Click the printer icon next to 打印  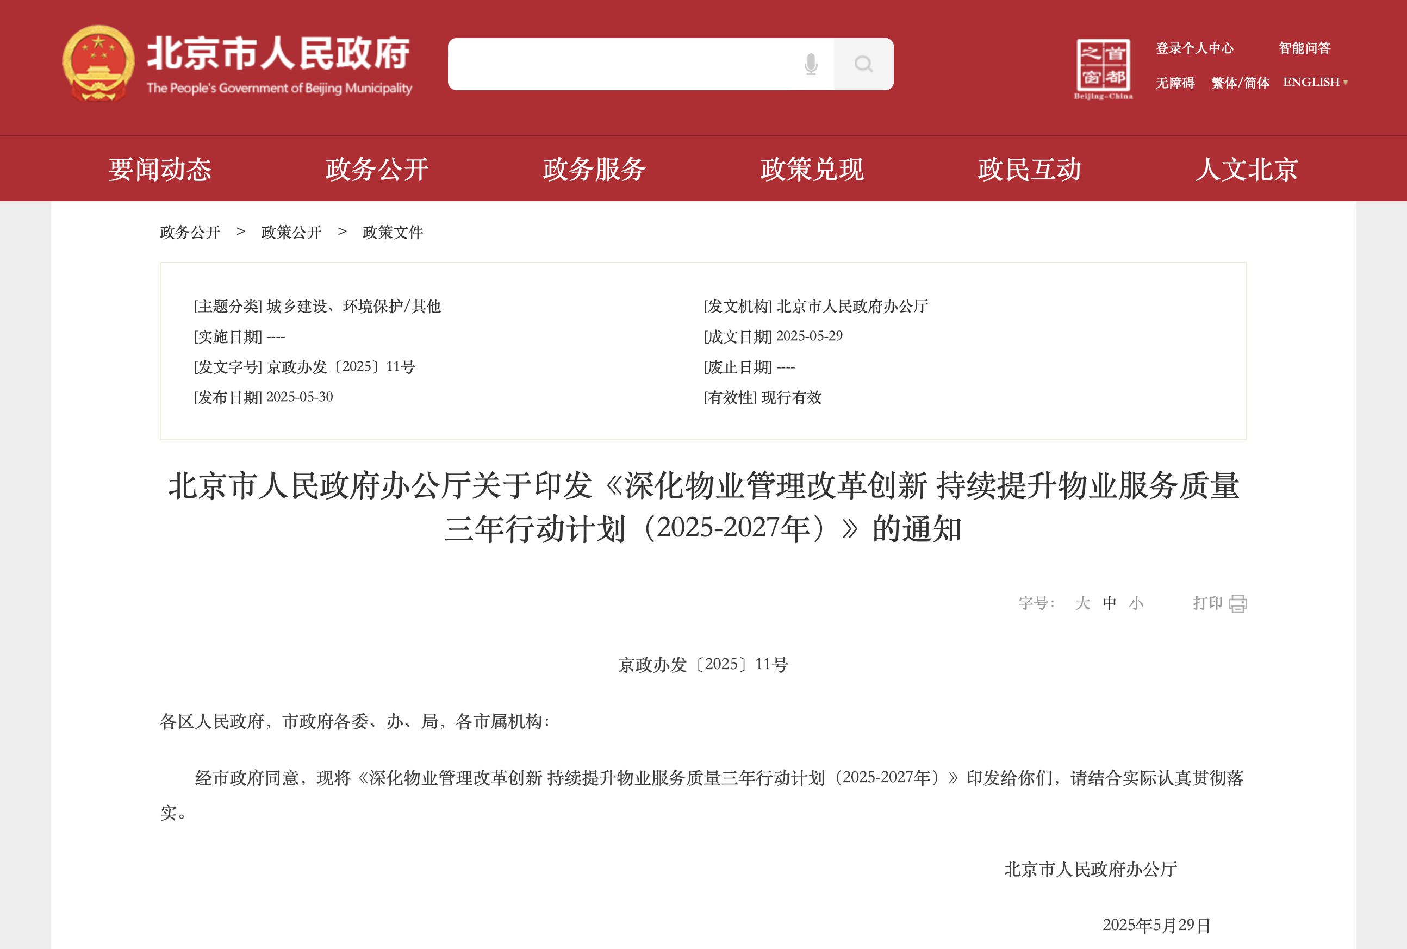[1237, 603]
